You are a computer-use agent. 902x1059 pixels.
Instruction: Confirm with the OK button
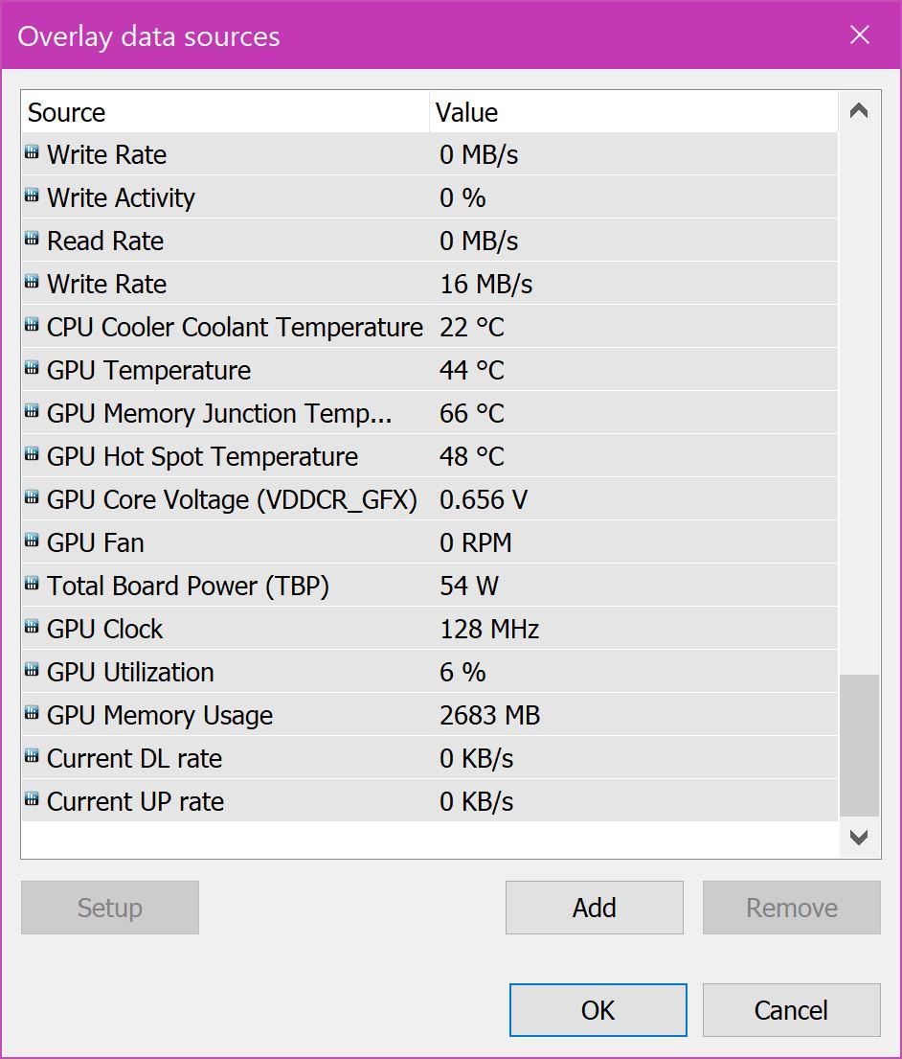click(x=598, y=1010)
